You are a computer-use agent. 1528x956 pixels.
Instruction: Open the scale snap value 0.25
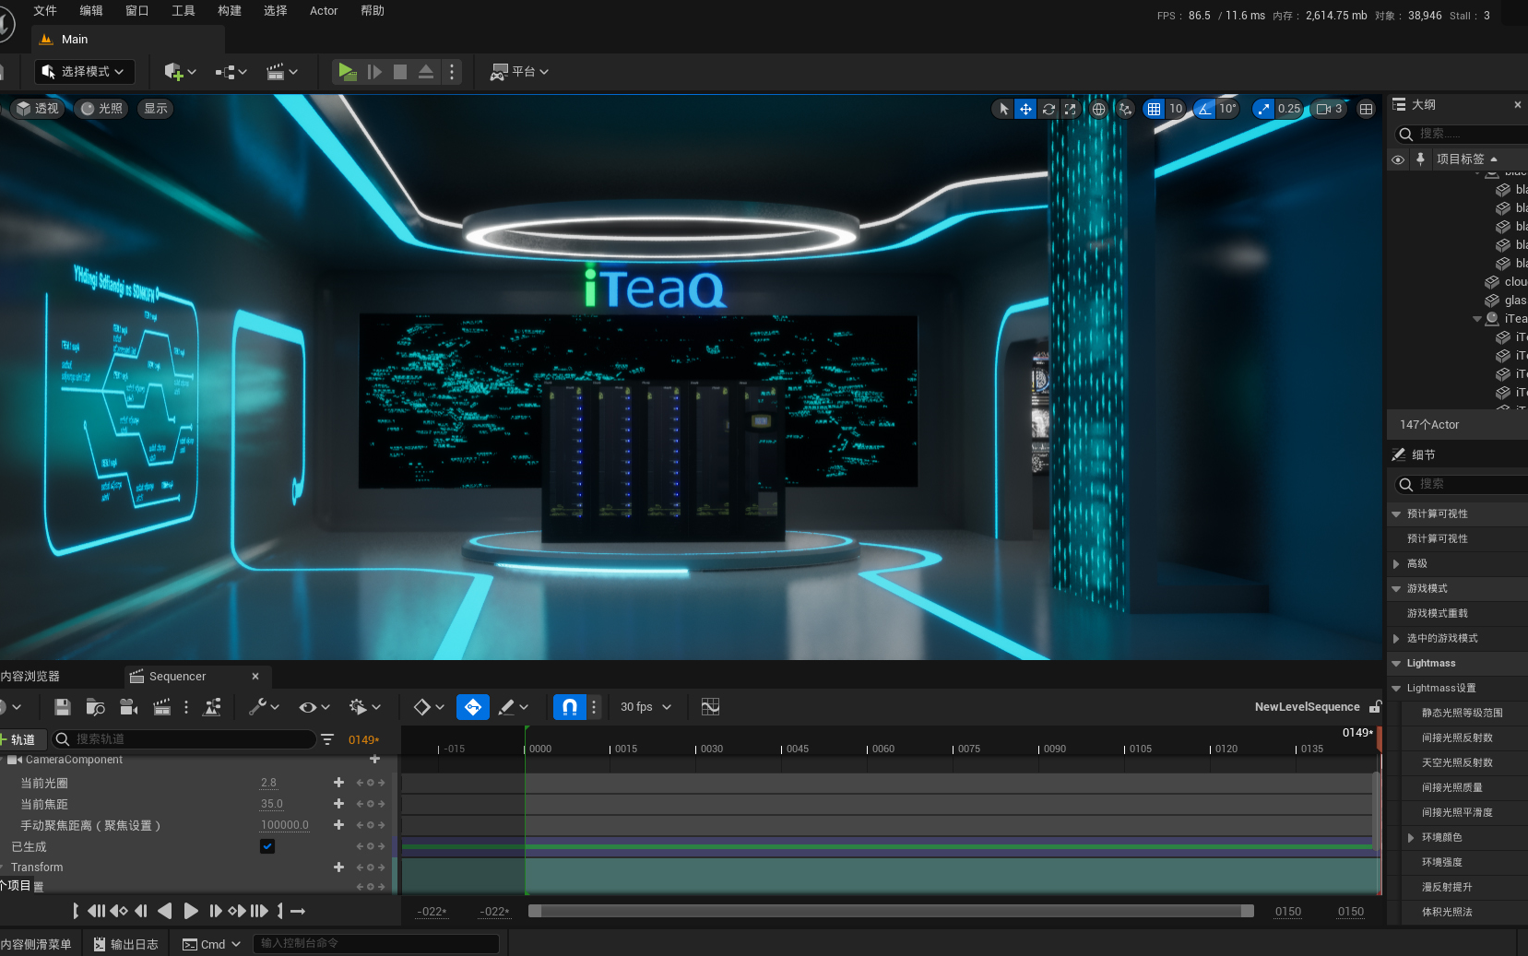click(x=1289, y=109)
